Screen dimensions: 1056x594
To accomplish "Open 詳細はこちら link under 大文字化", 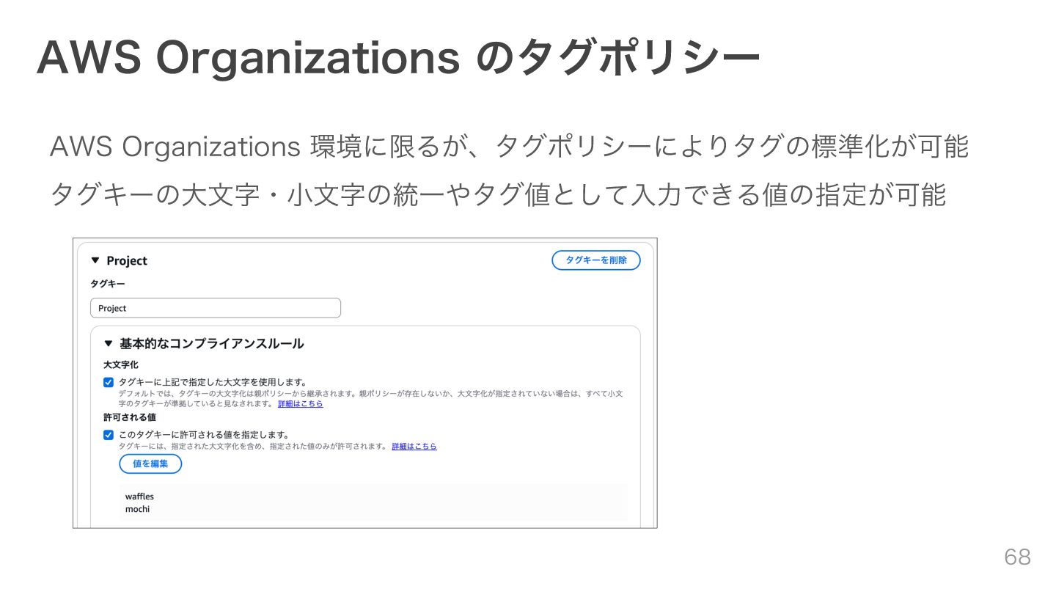I will pyautogui.click(x=300, y=403).
